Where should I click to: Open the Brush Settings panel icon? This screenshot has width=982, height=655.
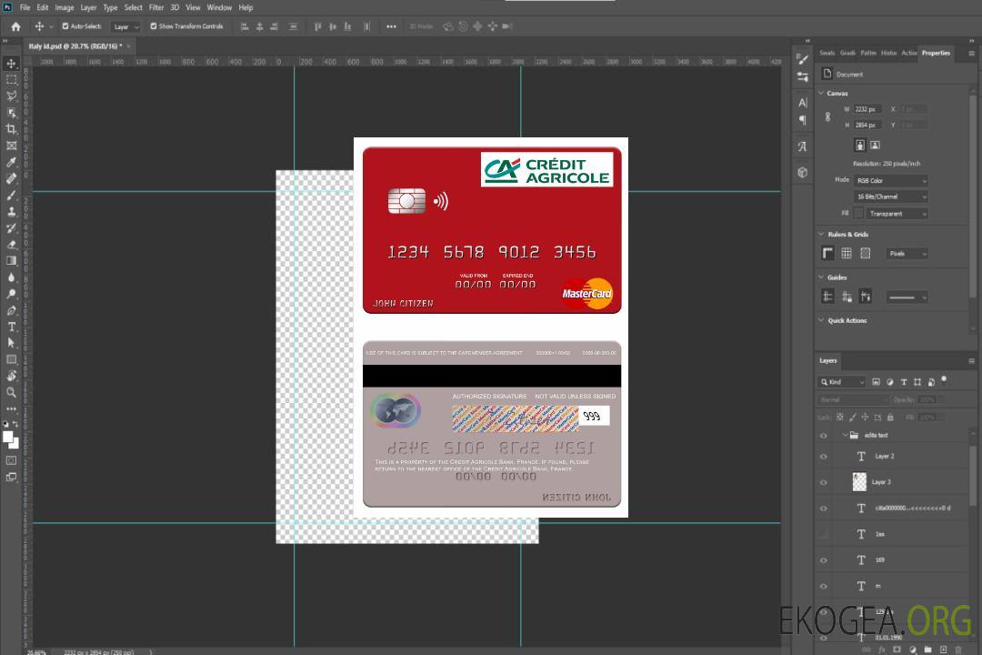803,59
